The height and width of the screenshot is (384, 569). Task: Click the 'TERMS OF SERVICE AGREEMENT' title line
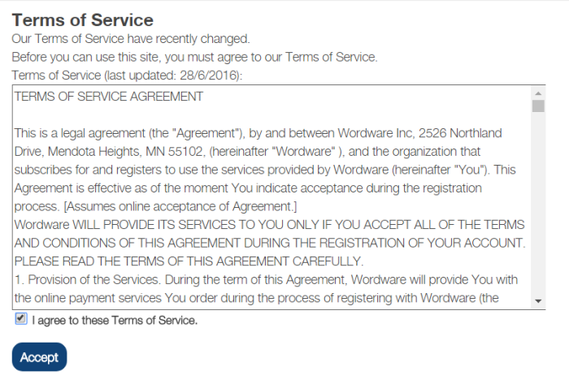click(109, 97)
